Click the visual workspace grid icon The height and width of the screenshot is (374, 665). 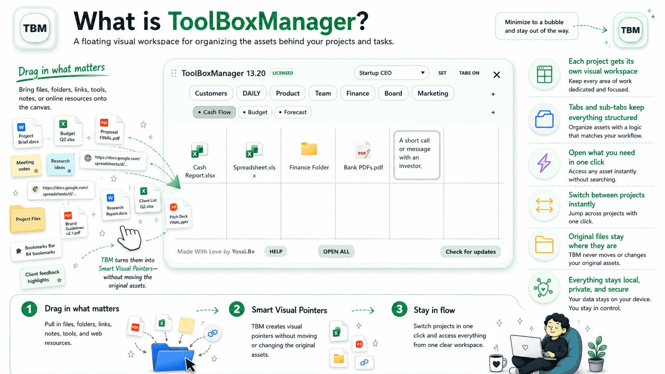click(544, 74)
